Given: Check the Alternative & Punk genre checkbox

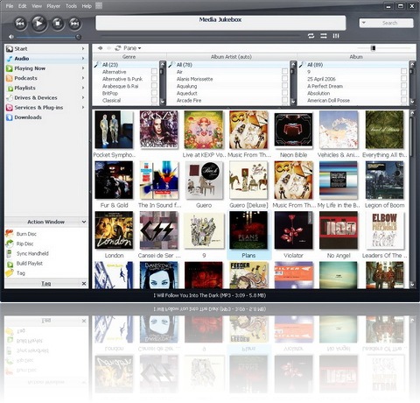Looking at the screenshot, I should pyautogui.click(x=154, y=79).
